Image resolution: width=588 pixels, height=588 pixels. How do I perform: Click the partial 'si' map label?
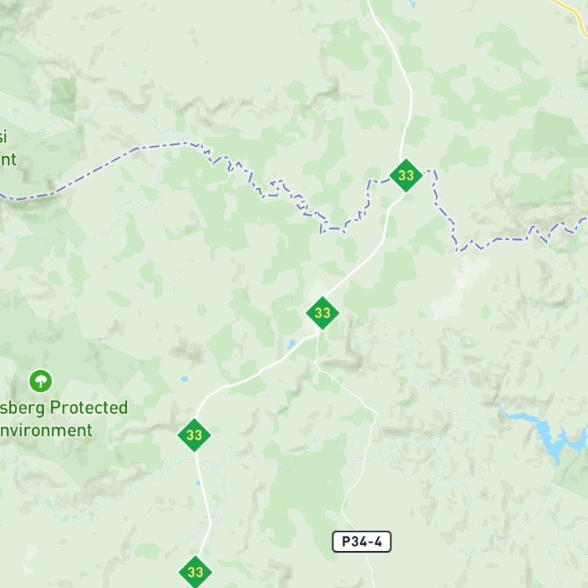pyautogui.click(x=3, y=137)
